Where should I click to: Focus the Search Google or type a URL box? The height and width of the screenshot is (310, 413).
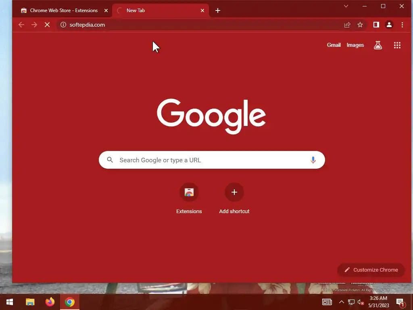[x=212, y=160]
